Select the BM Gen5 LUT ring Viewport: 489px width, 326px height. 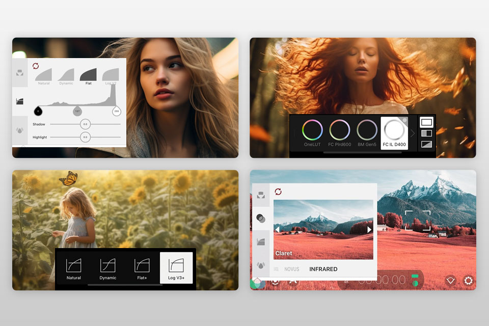tap(367, 133)
